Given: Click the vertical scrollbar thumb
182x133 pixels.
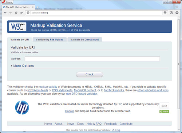Looking at the screenshot, I should click(x=179, y=64).
